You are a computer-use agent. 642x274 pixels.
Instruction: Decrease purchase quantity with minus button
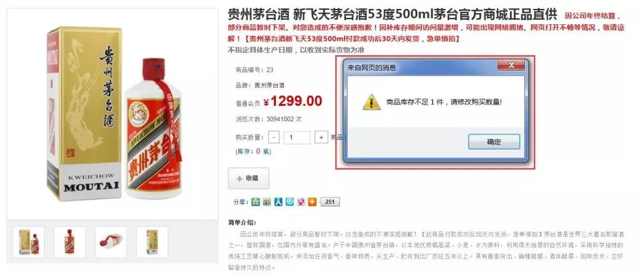click(x=274, y=137)
